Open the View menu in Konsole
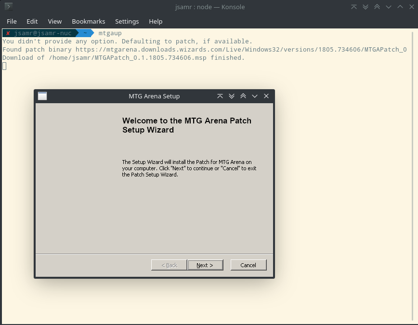 pyautogui.click(x=54, y=21)
